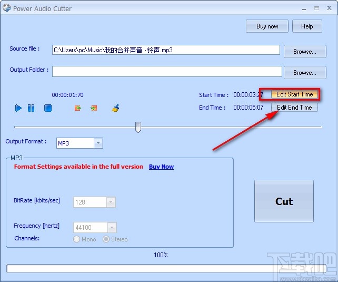Click the orange set start mark icon
The width and height of the screenshot is (338, 282).
(x=78, y=108)
